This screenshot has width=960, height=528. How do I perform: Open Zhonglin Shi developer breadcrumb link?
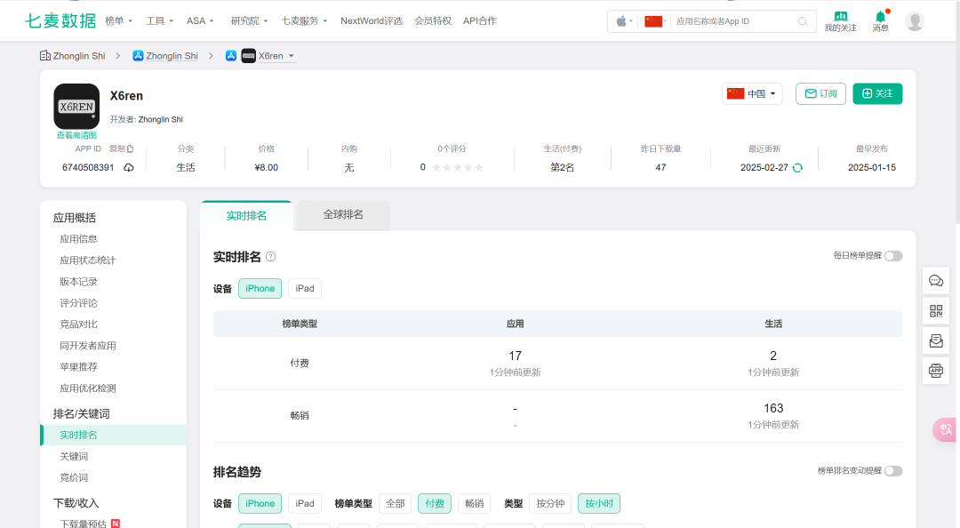172,56
